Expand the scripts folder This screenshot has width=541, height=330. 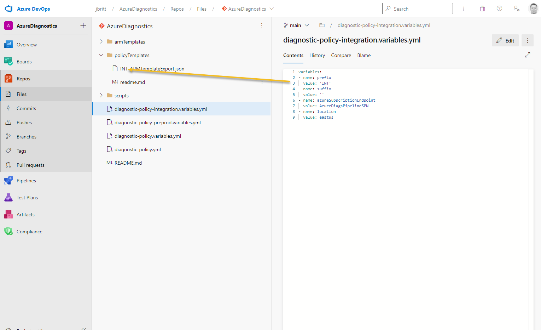coord(101,96)
